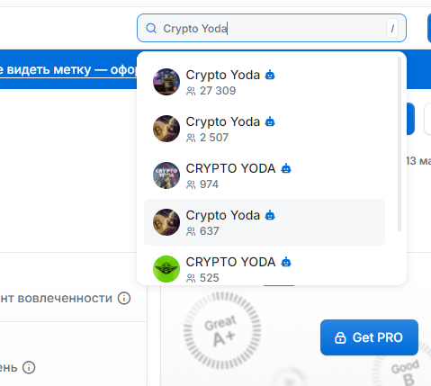Click bot icon beside first Crypto Yoda
Image resolution: width=431 pixels, height=386 pixels.
(270, 75)
